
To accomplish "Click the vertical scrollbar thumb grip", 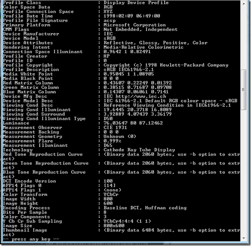I will [244, 89].
